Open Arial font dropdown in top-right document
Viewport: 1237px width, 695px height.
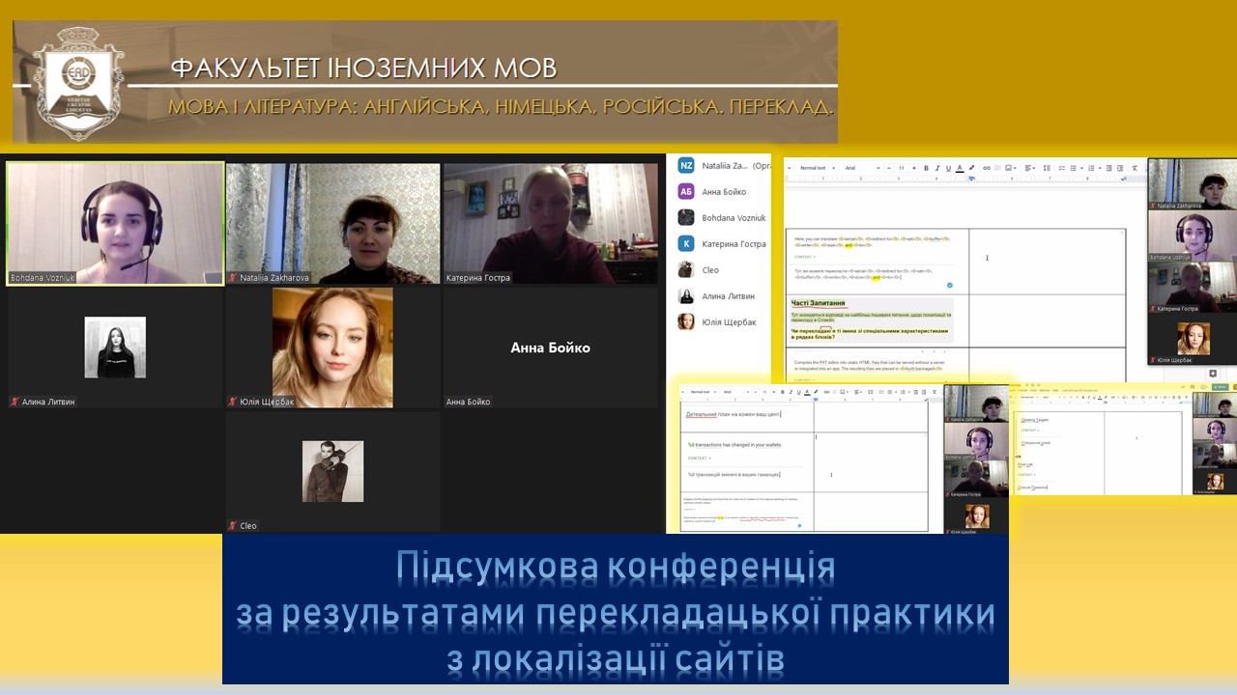tap(862, 168)
